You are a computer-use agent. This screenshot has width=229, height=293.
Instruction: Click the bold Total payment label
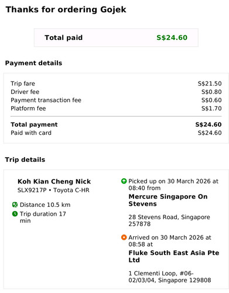pyautogui.click(x=34, y=125)
